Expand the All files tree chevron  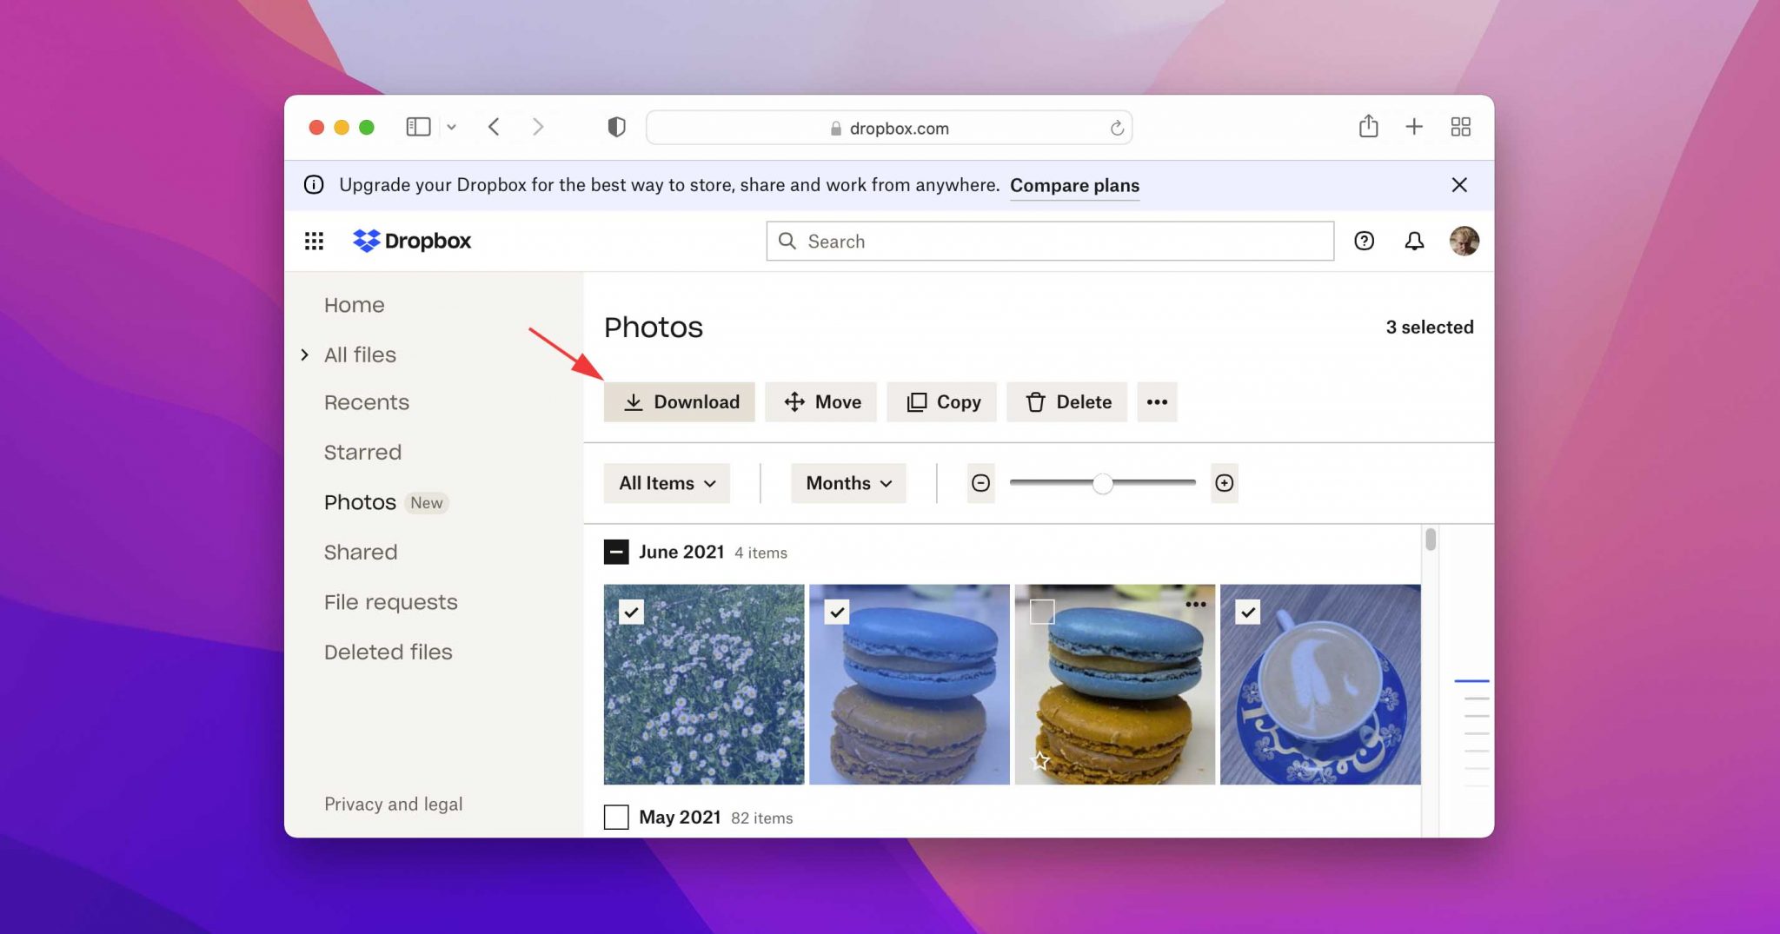pos(304,354)
